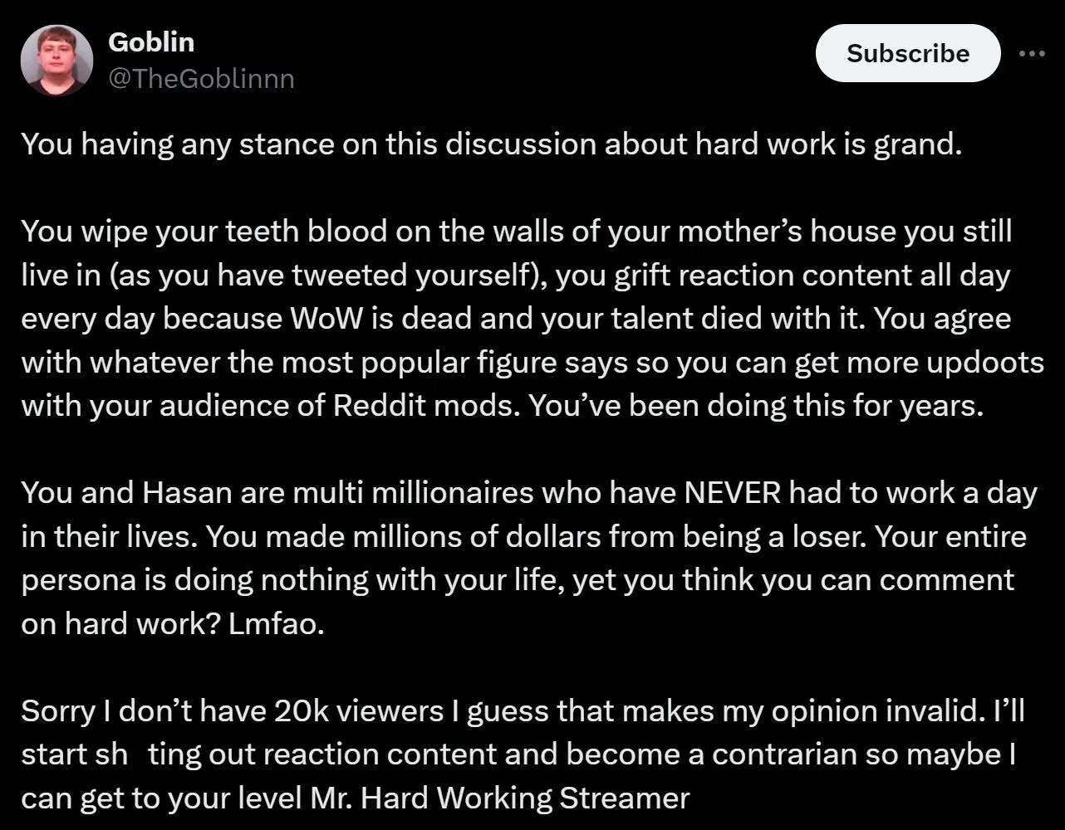Viewport: 1065px width, 830px height.
Task: Open the Goblin display name link
Action: [151, 41]
